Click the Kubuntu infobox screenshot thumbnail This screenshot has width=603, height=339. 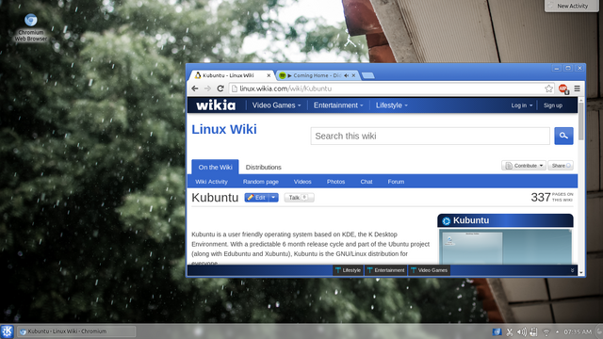point(505,247)
